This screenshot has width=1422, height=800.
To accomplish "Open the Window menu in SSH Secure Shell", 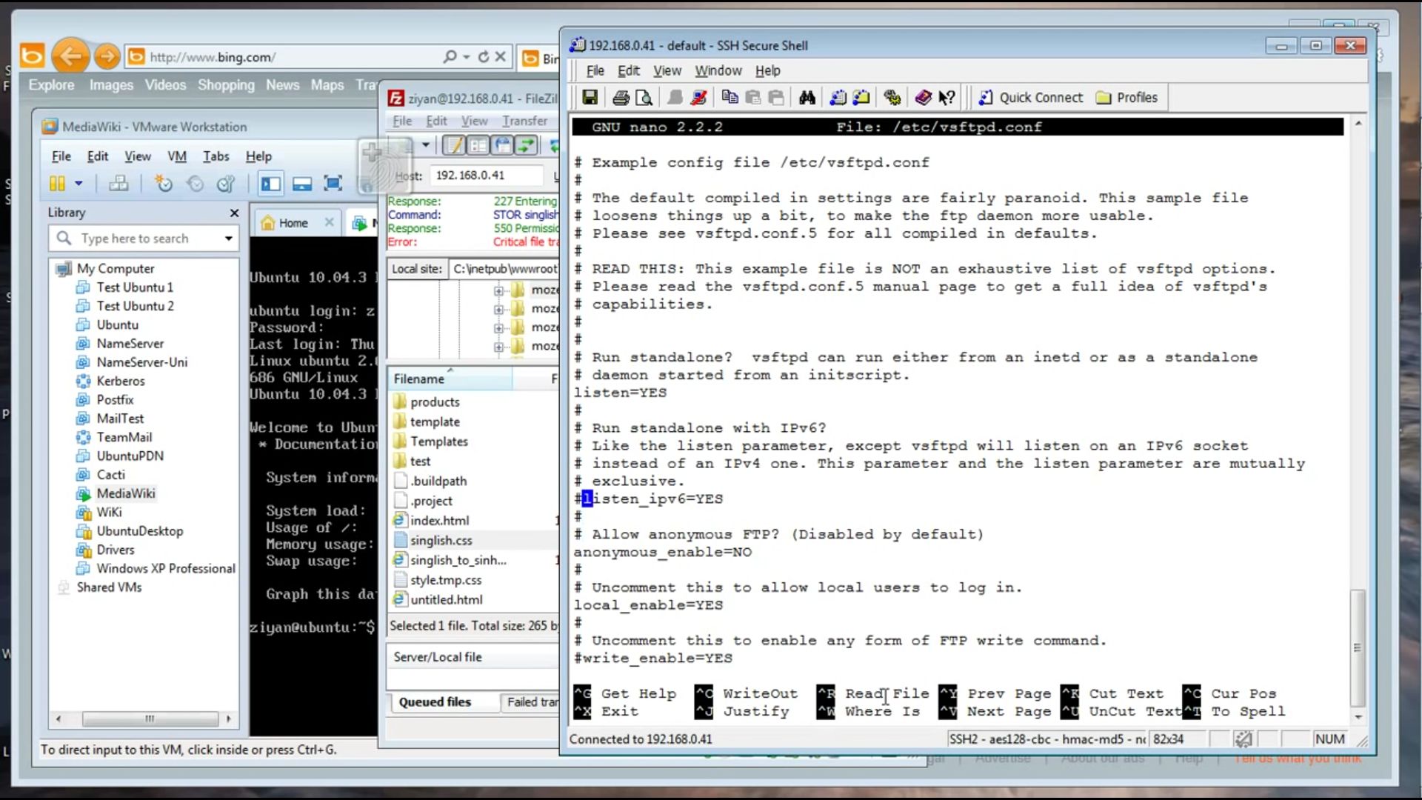I will pos(718,70).
